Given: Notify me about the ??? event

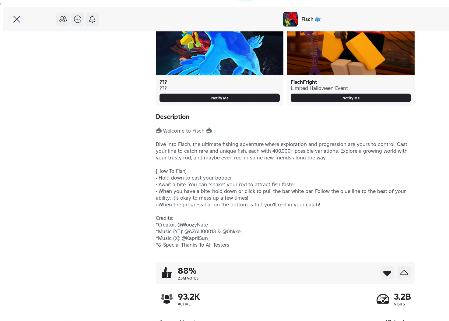Looking at the screenshot, I should click(x=219, y=98).
